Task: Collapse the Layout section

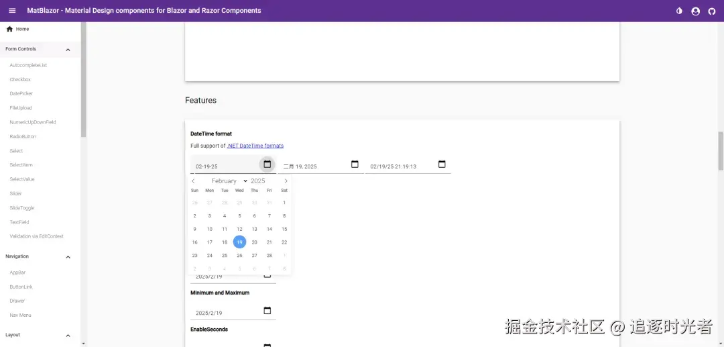Action: (x=68, y=336)
